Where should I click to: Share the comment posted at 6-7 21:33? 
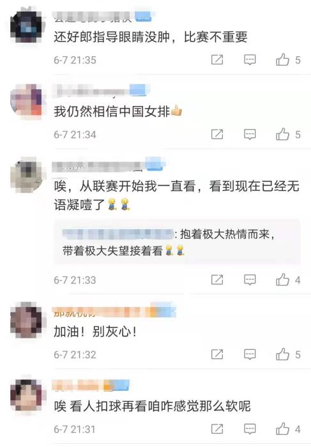[x=217, y=280]
